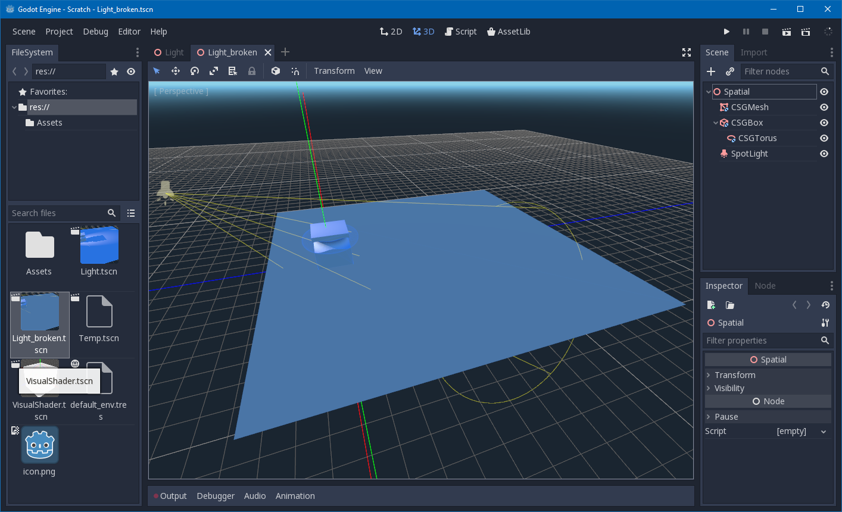Open the Instance Child Scene link icon
The width and height of the screenshot is (842, 512).
730,71
